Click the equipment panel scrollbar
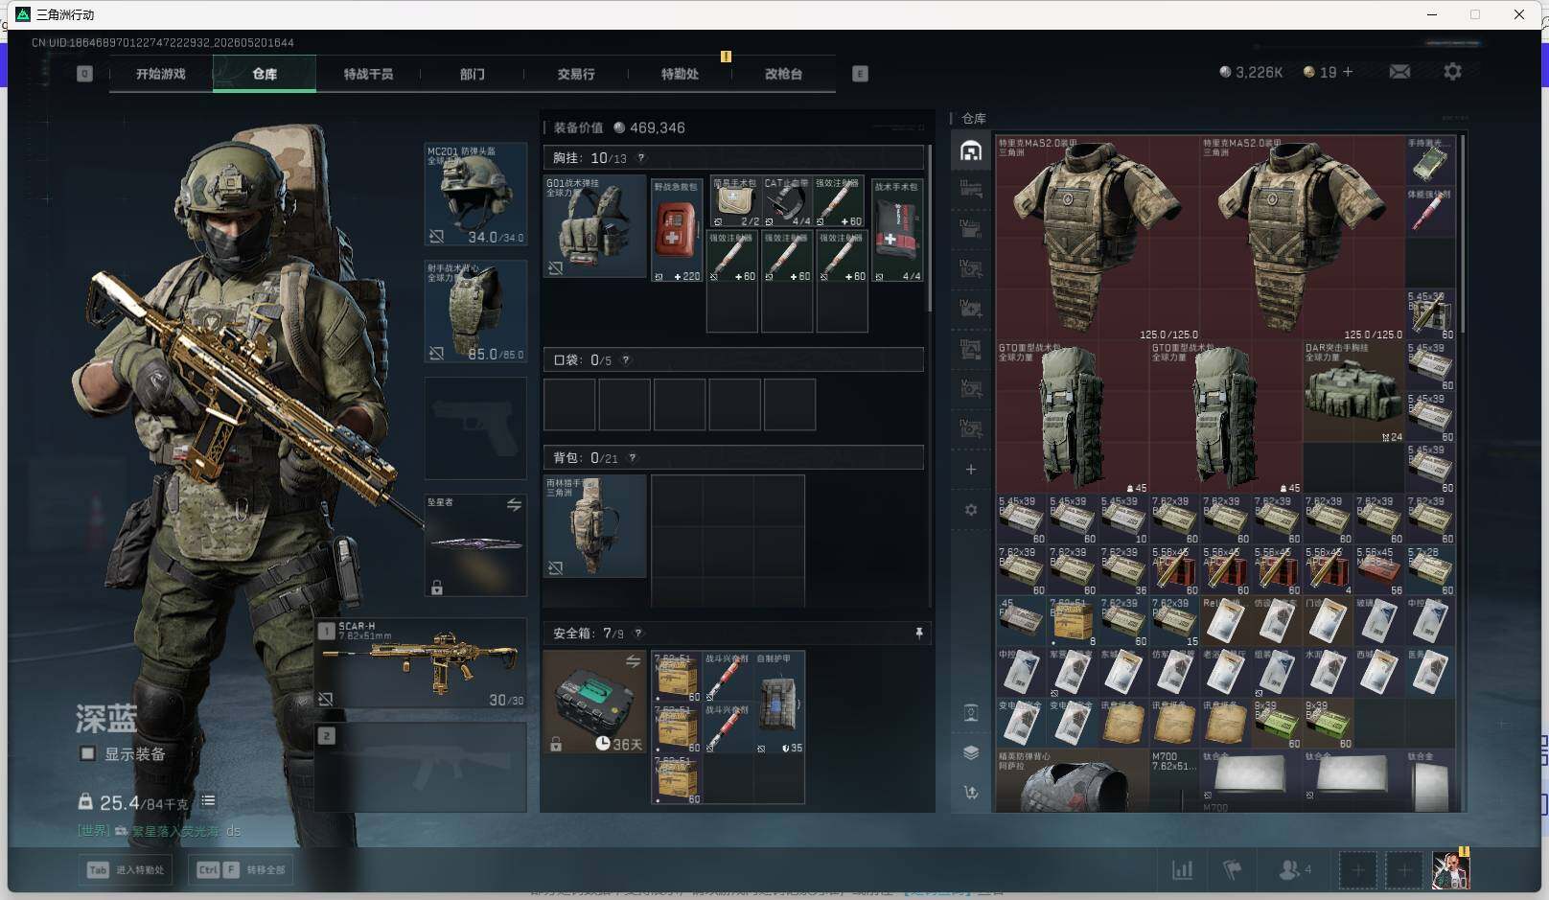The height and width of the screenshot is (900, 1549). click(929, 228)
